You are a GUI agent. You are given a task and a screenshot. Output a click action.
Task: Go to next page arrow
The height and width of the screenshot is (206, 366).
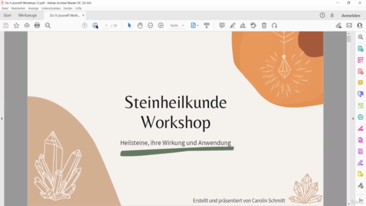click(x=95, y=25)
